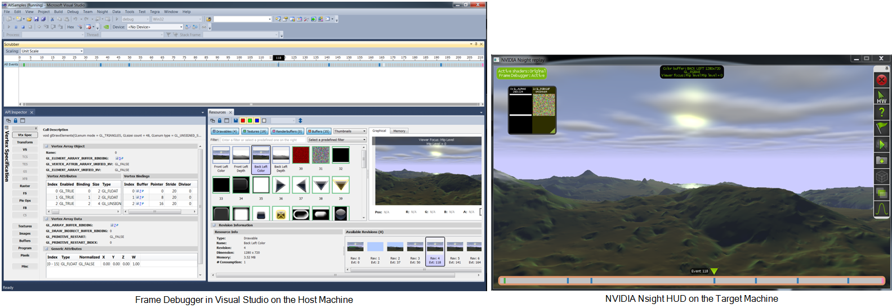Collapse the Vertex Array Object section
The height and width of the screenshot is (308, 892).
[47, 146]
